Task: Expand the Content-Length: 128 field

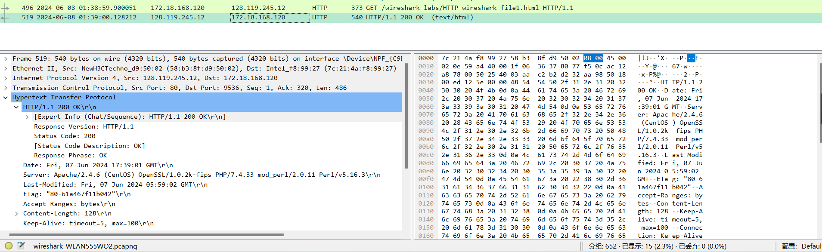Action: [16, 214]
